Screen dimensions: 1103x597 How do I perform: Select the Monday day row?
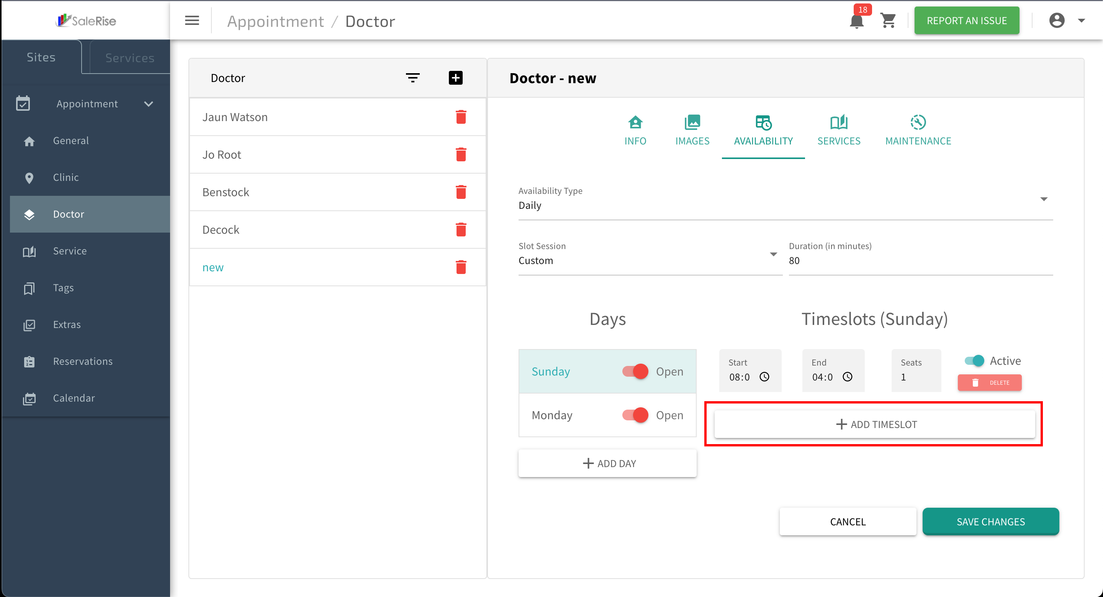pyautogui.click(x=607, y=415)
